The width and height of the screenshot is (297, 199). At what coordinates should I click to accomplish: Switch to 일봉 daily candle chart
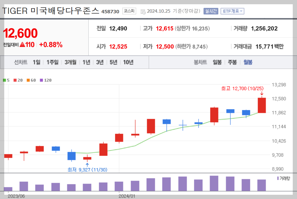[217, 62]
